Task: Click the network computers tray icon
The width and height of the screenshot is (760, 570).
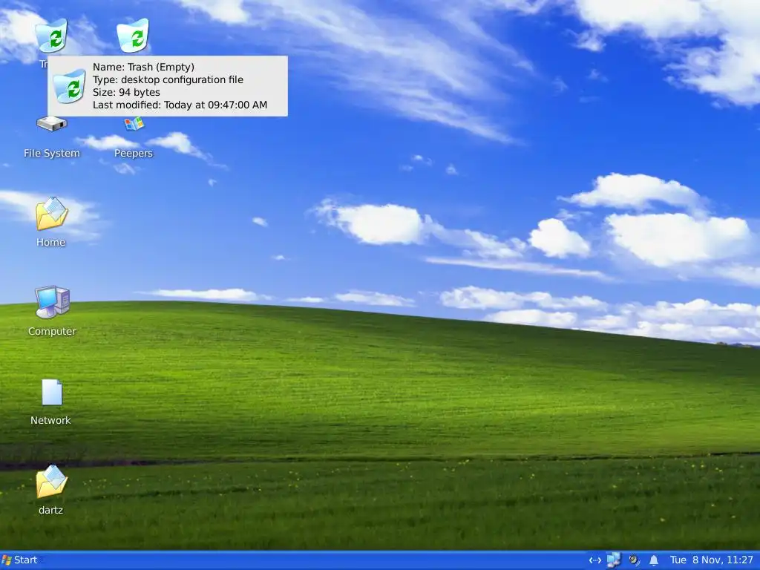Action: tap(614, 560)
